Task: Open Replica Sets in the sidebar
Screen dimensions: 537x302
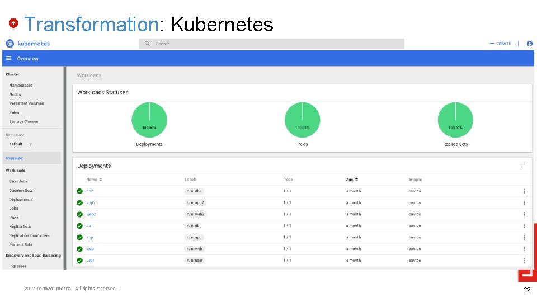Action: 20,226
